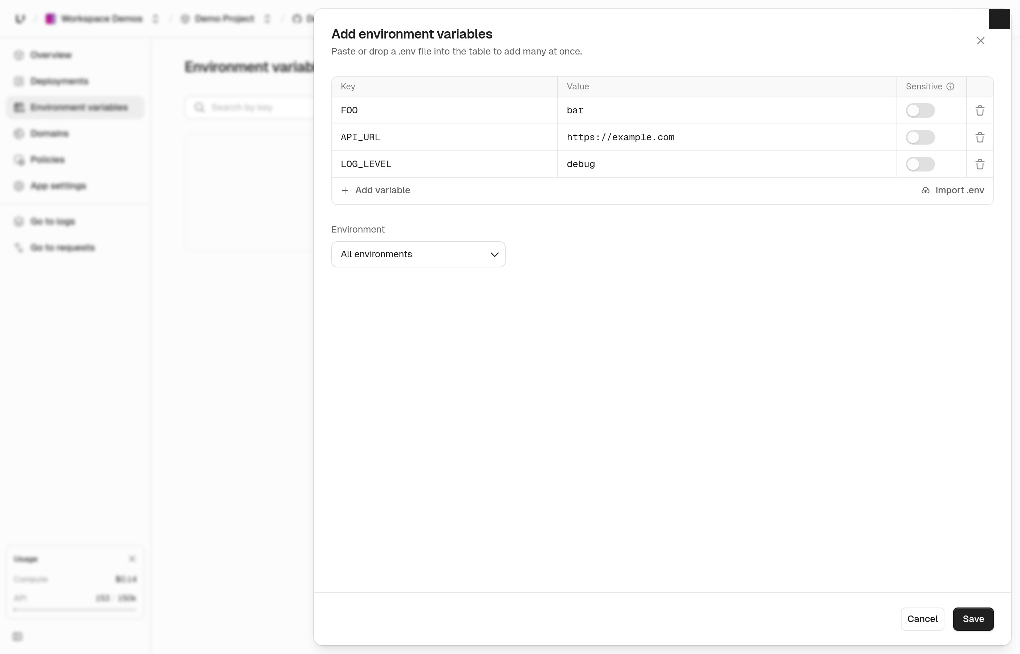Click the sidebar collapse icon at the bottom
Screen dimensions: 1020x654
17,636
